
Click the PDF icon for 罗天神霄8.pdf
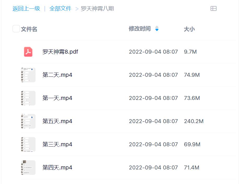pyautogui.click(x=28, y=52)
